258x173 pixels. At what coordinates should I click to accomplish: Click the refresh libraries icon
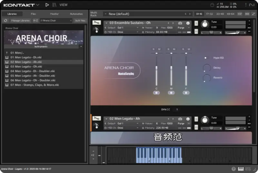tap(5, 21)
